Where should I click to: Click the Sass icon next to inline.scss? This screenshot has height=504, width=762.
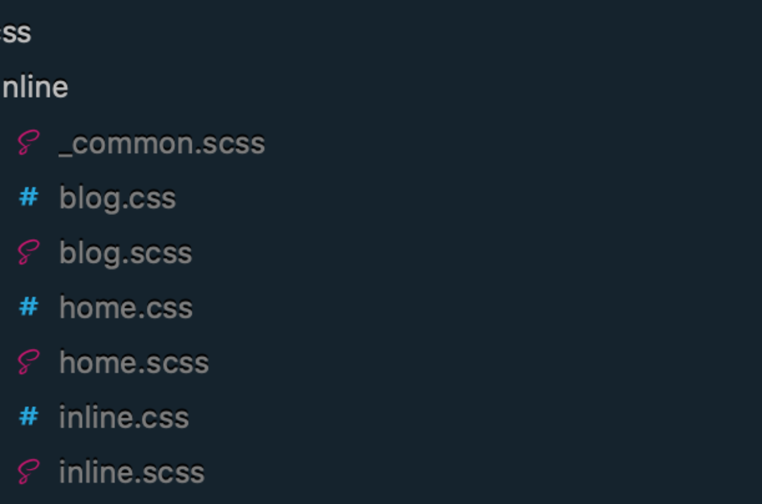[28, 472]
